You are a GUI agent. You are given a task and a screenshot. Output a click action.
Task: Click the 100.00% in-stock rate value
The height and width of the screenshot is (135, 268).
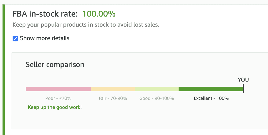99,14
